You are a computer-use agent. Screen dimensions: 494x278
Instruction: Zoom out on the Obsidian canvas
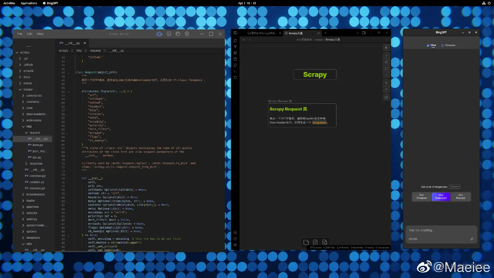(386, 75)
